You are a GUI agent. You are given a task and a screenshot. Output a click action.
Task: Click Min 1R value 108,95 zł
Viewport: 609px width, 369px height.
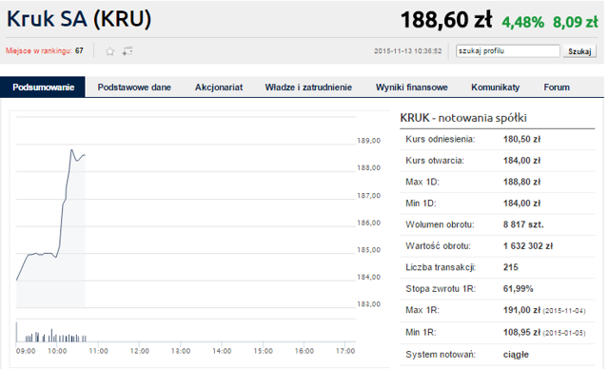[521, 332]
